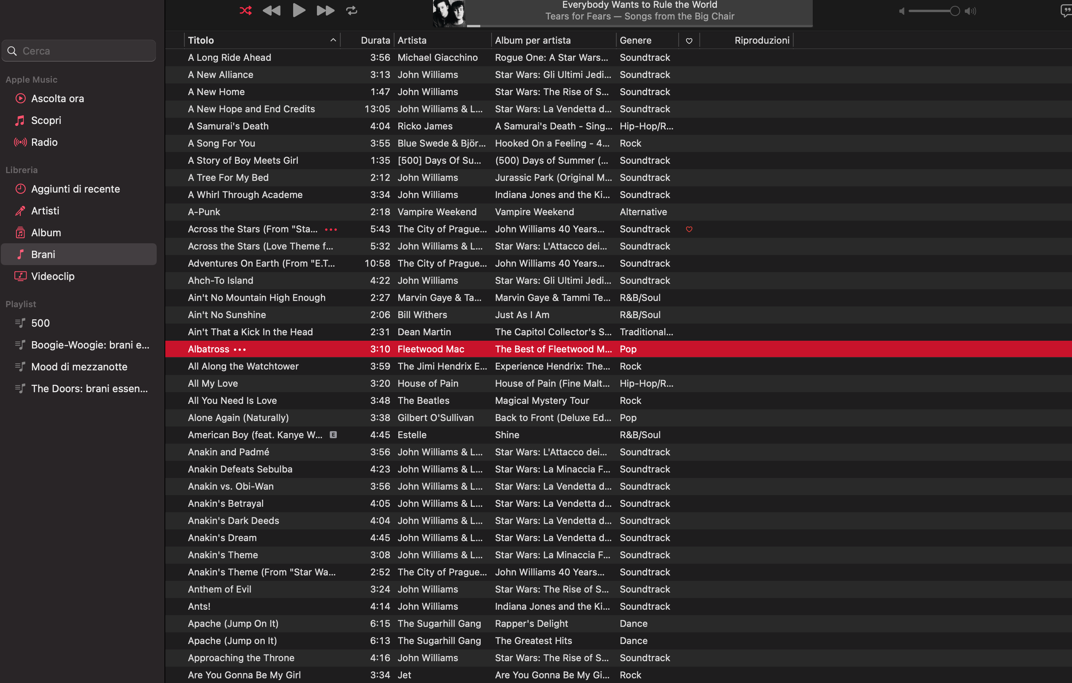Adjust the volume slider knob
The height and width of the screenshot is (683, 1072).
click(x=955, y=11)
